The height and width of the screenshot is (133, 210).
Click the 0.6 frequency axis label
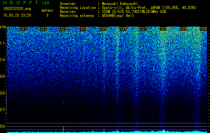tap(3, 126)
